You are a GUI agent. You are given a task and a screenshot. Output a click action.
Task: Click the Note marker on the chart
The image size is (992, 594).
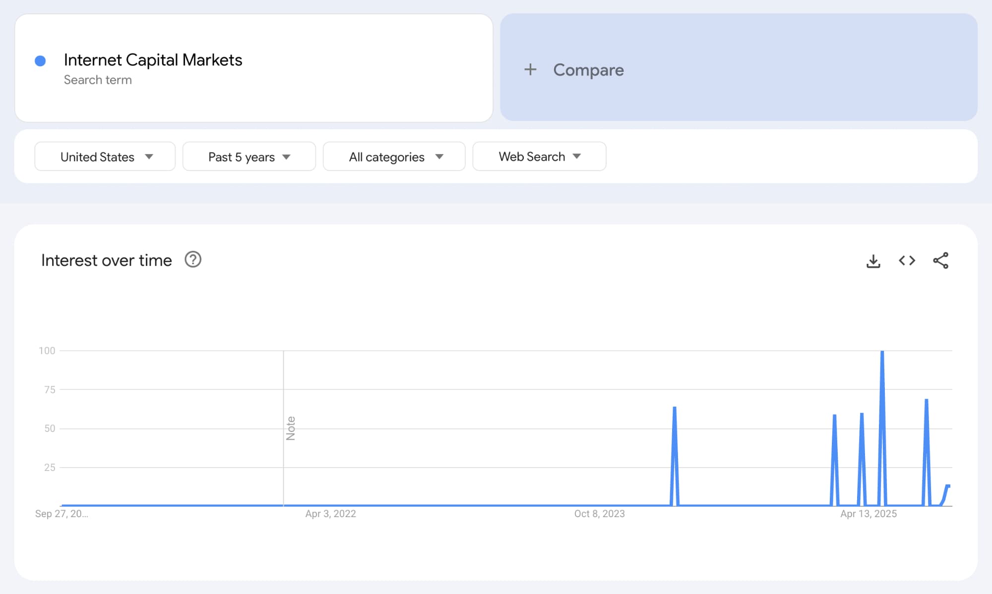(x=291, y=428)
